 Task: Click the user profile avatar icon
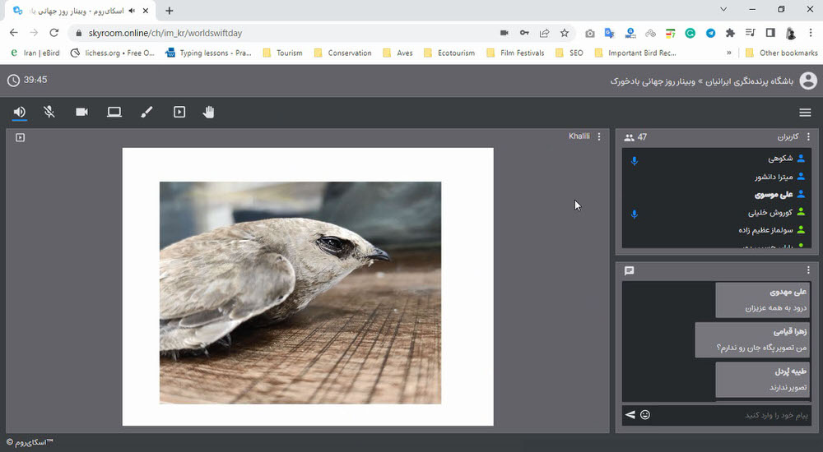coord(808,81)
